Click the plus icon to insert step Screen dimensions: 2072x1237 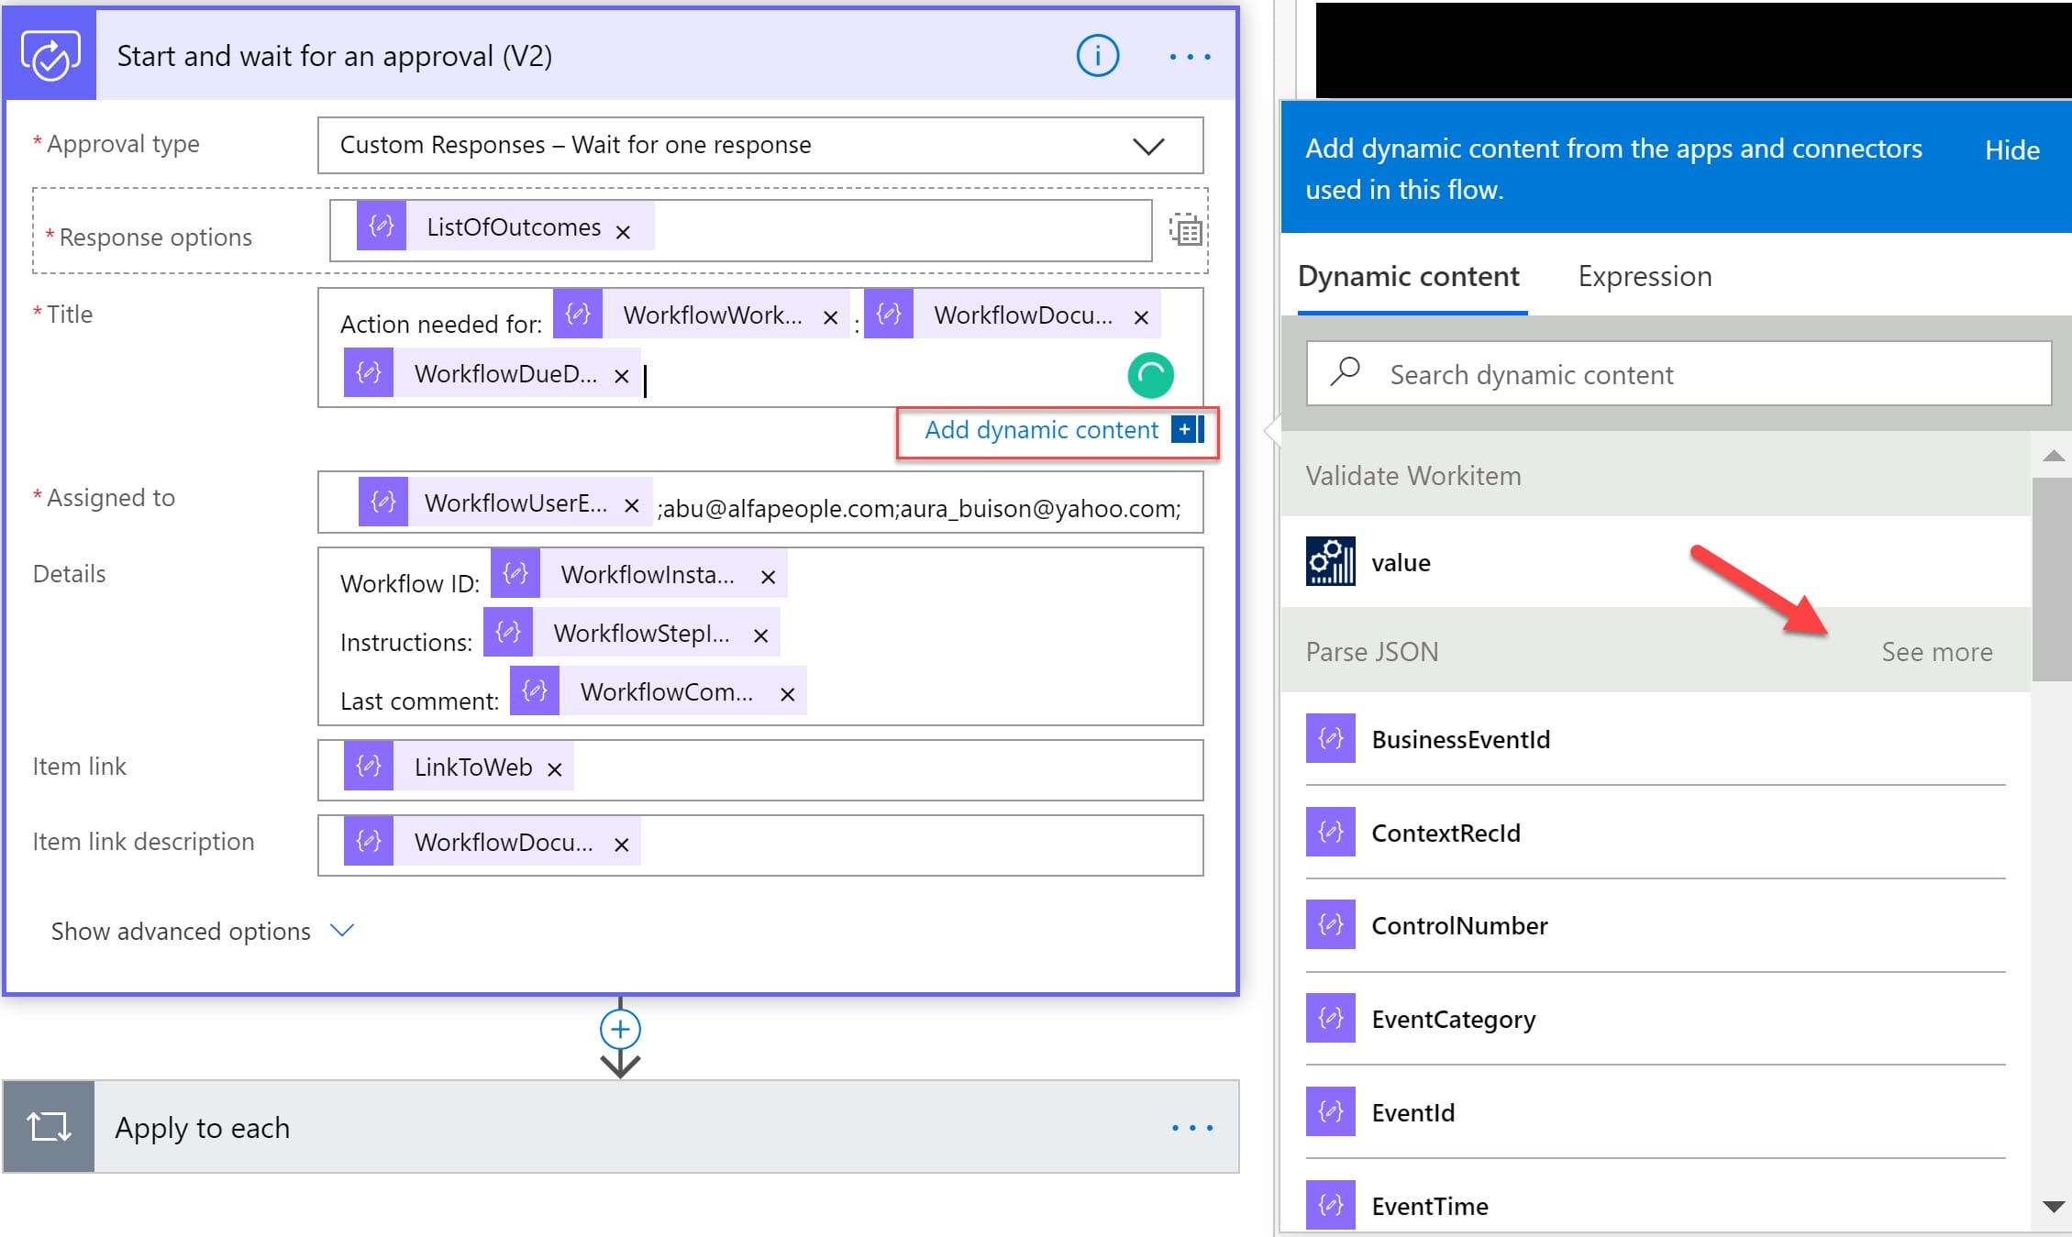pos(620,1029)
